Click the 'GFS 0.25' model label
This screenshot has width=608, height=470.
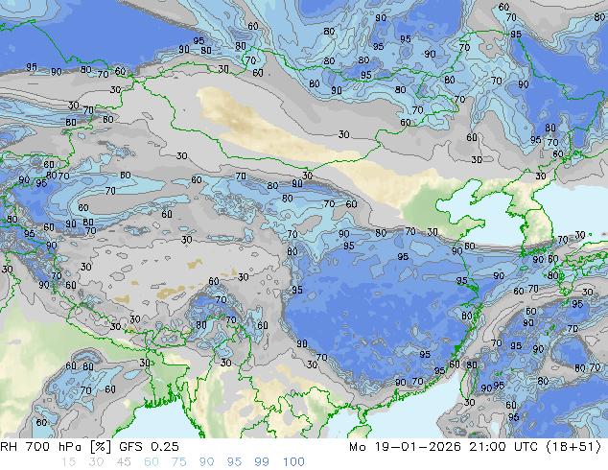(x=149, y=447)
